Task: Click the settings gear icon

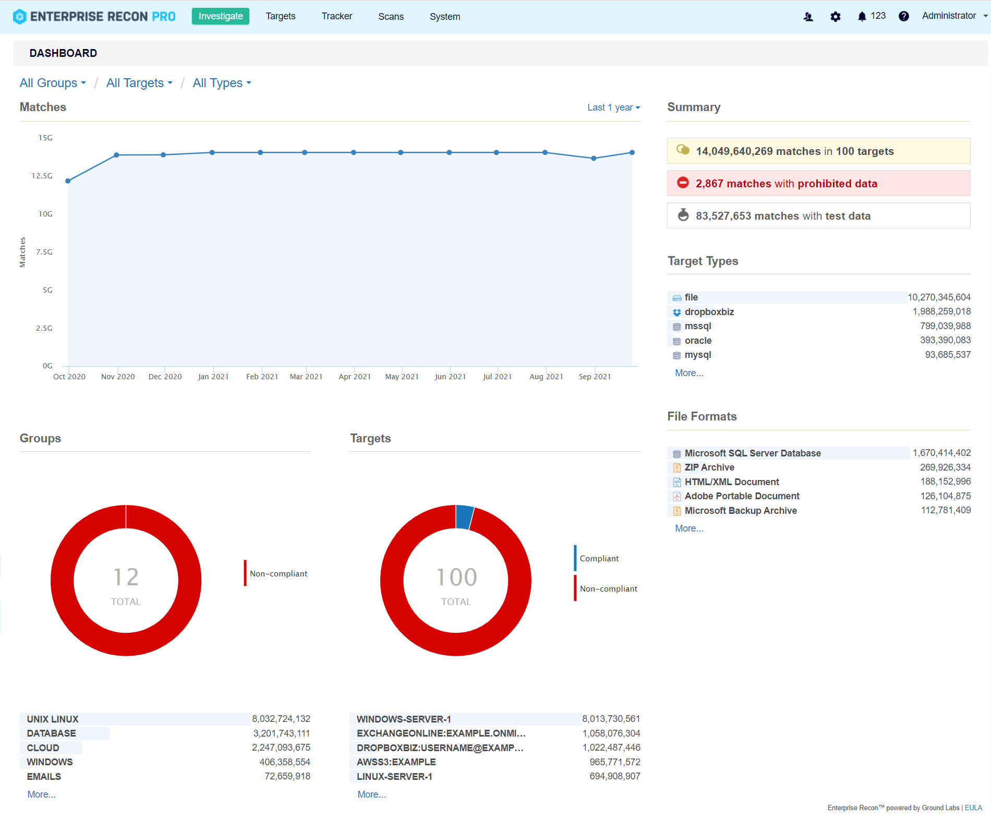Action: (x=835, y=16)
